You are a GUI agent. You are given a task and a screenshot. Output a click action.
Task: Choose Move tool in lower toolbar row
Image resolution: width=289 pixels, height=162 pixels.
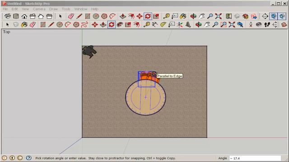coord(95,24)
